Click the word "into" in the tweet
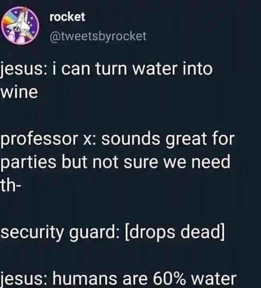261x288 pixels. tap(198, 68)
